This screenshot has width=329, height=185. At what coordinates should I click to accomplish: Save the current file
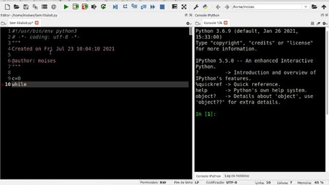point(26,7)
